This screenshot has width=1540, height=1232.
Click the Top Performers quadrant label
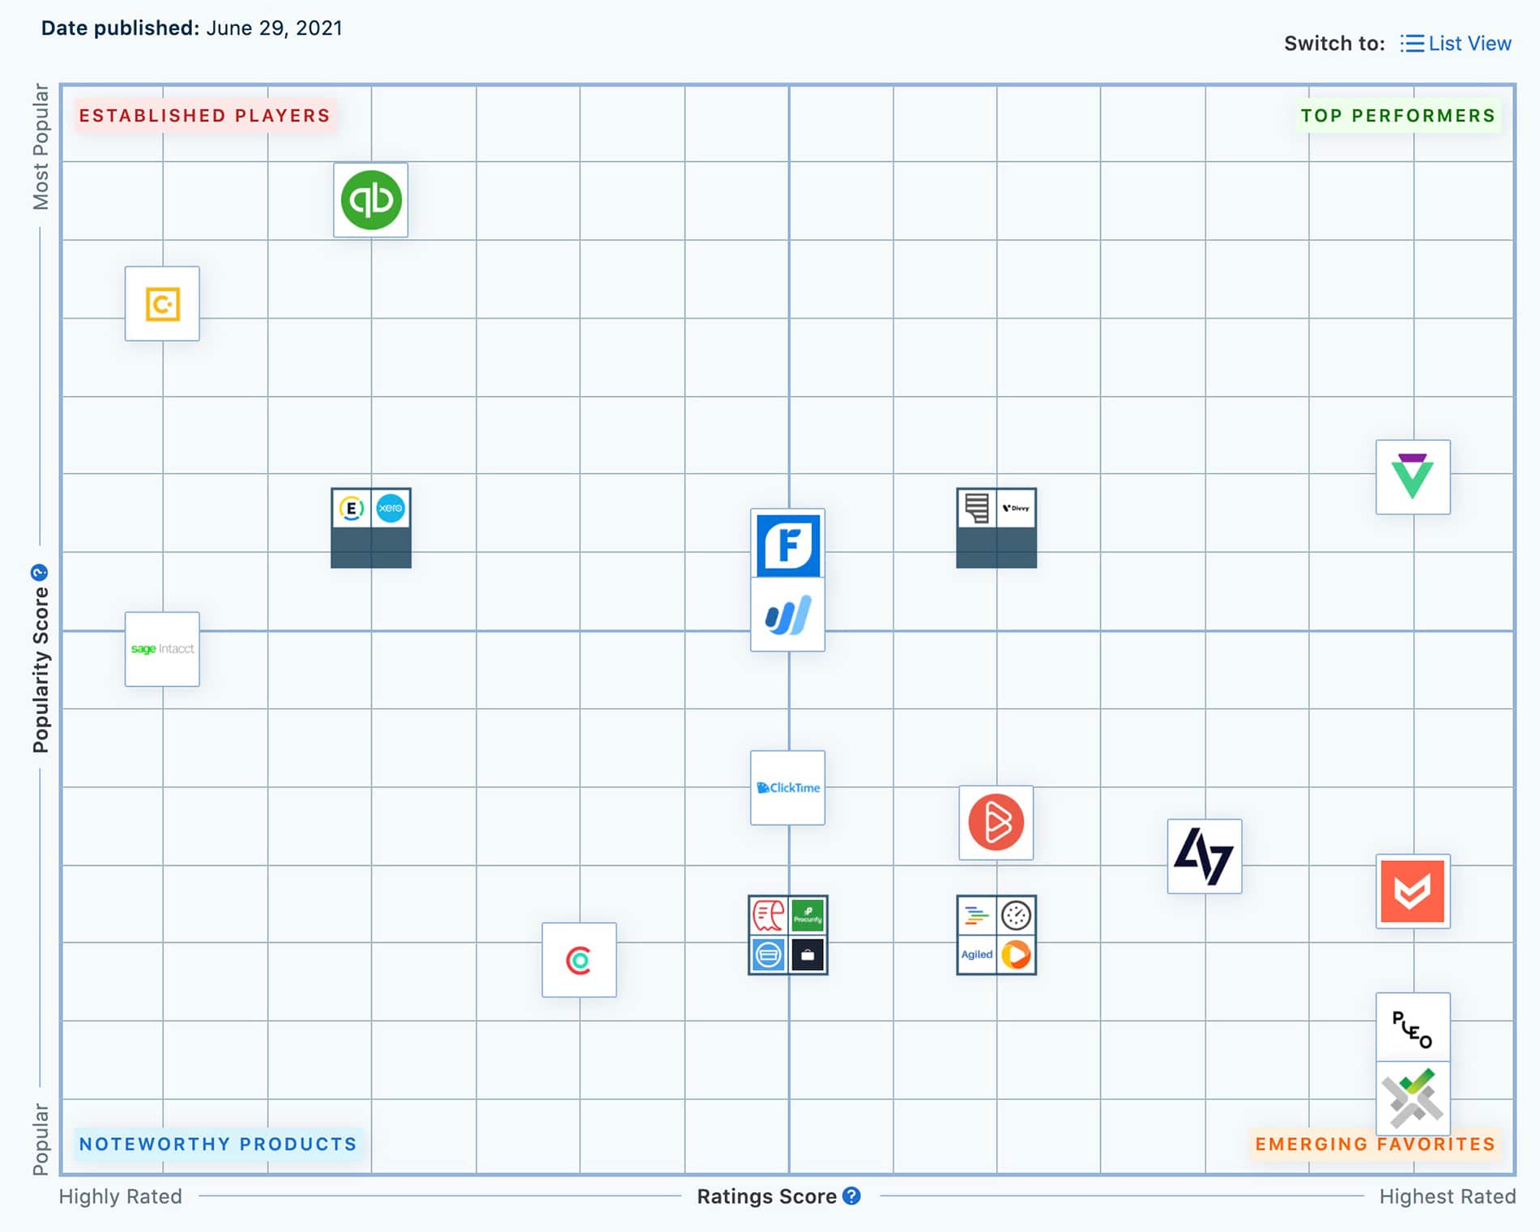tap(1398, 116)
